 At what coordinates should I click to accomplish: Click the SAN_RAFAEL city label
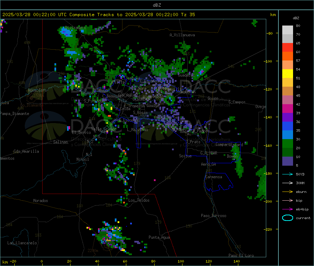click(128, 95)
